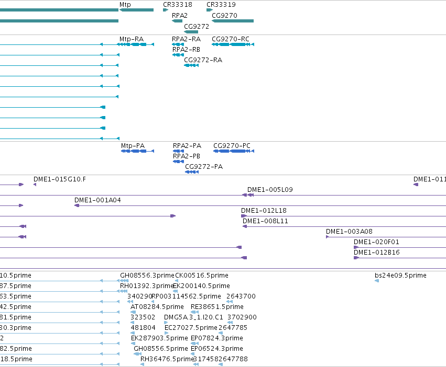Click the 2647785 feature label
Image resolution: width=446 pixels, height=367 pixels.
click(233, 328)
